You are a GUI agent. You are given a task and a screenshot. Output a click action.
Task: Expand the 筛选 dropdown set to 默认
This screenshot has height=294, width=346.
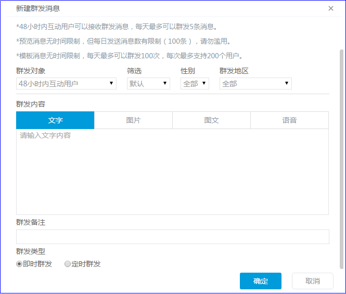pos(148,83)
